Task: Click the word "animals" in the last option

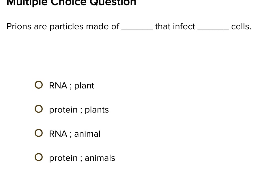Action: [x=100, y=158]
